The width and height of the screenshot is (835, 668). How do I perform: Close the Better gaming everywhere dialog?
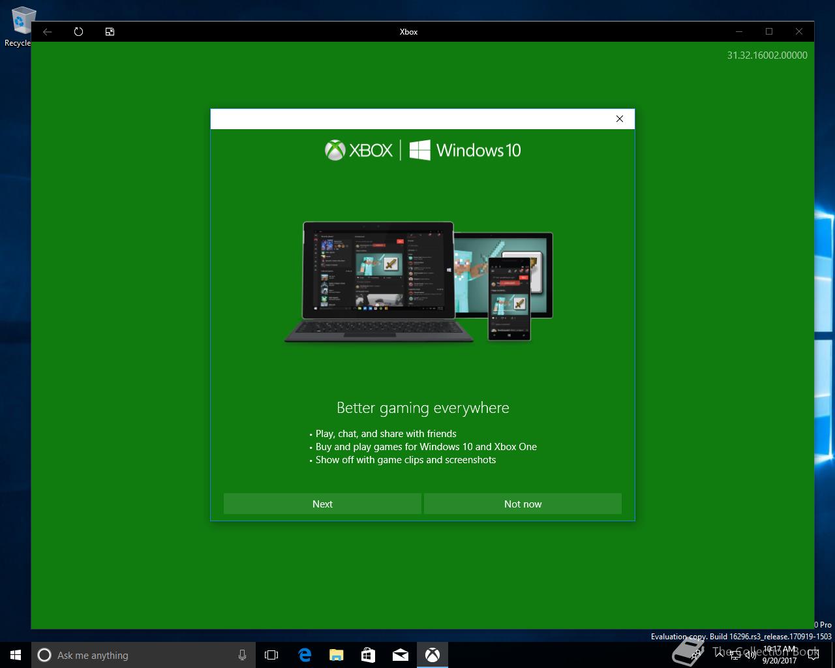coord(620,119)
